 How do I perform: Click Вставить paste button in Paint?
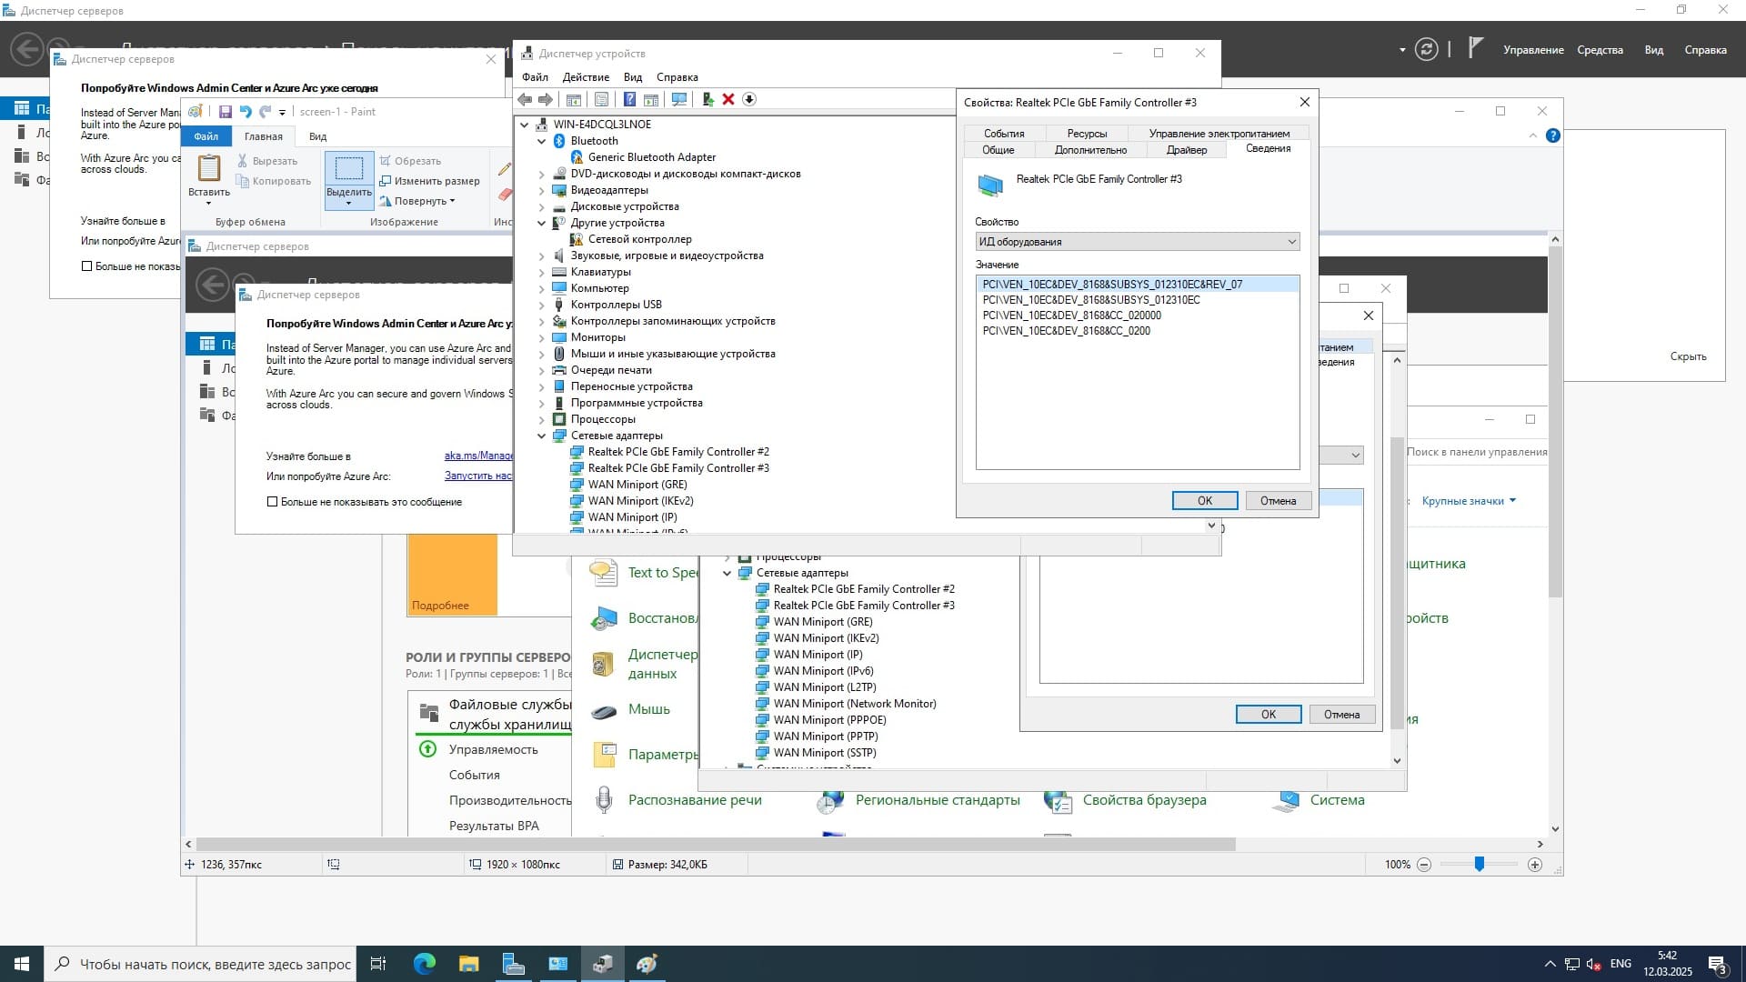click(x=209, y=179)
